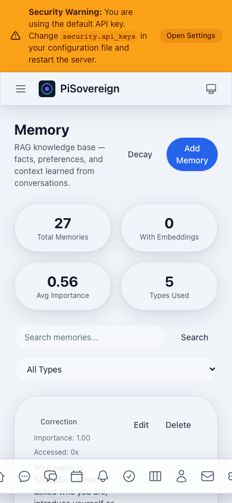Screen dimensions: 232x503
Task: Click the 27 Total Memories stat card
Action: tap(62, 228)
